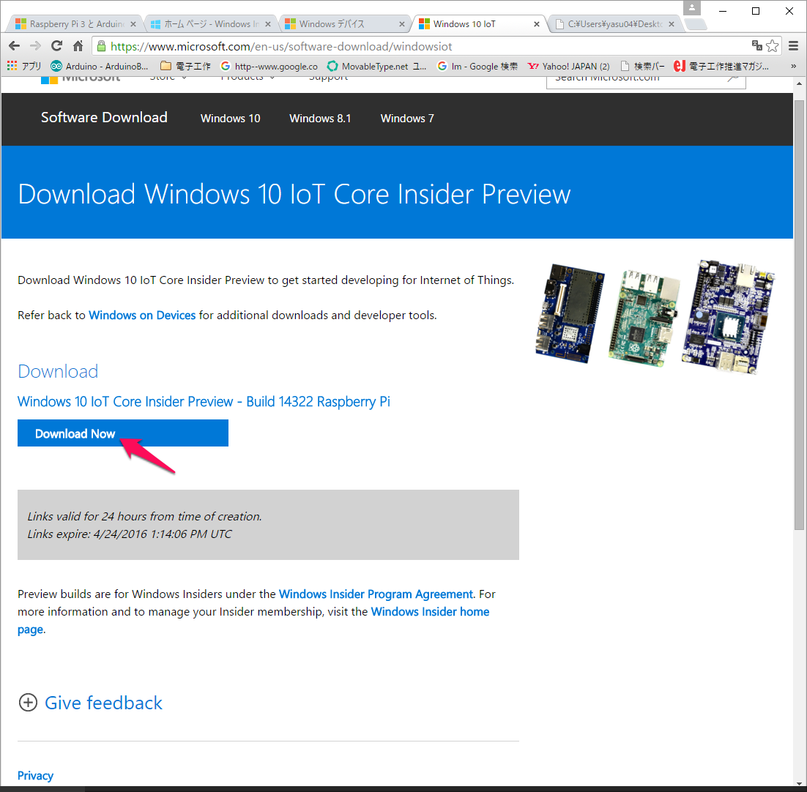Open the translate page icon in address bar
The height and width of the screenshot is (792, 807).
click(756, 46)
